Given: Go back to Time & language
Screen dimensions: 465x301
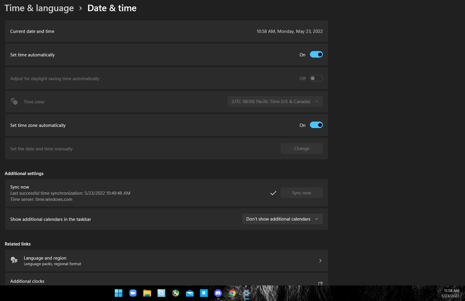Looking at the screenshot, I should point(39,8).
